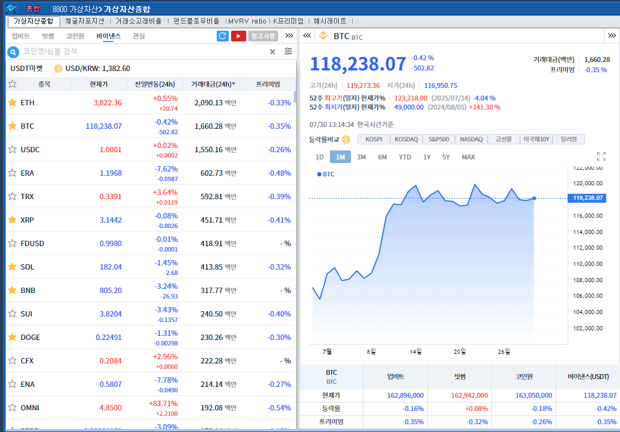This screenshot has width=620, height=432.
Task: Click the refresh icon in coin list toolbar
Action: coord(223,36)
